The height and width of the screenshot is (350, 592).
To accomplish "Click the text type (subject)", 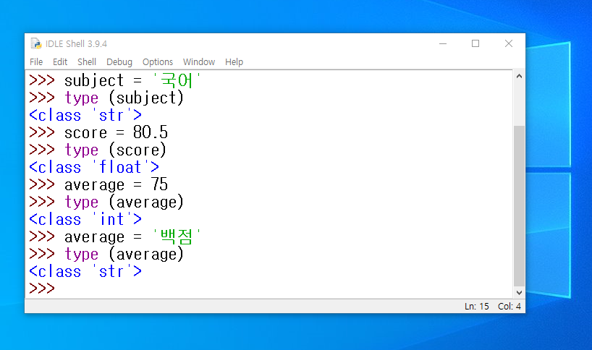I will pos(124,98).
